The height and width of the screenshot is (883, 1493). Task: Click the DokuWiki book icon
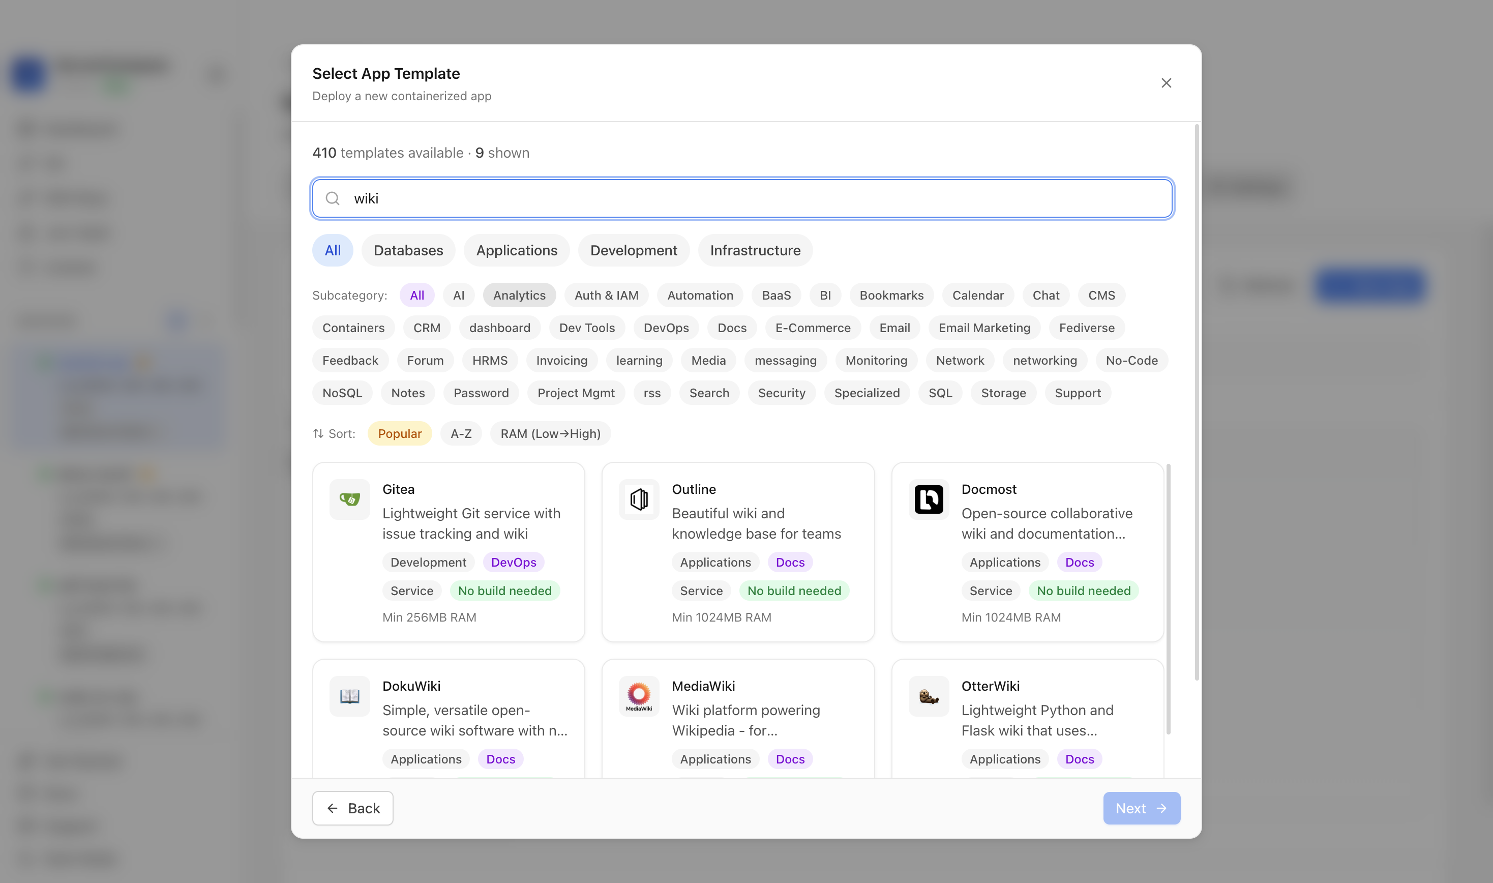tap(349, 696)
